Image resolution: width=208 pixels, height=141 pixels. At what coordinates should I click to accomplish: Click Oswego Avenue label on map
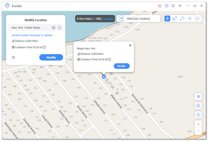[x=64, y=117]
